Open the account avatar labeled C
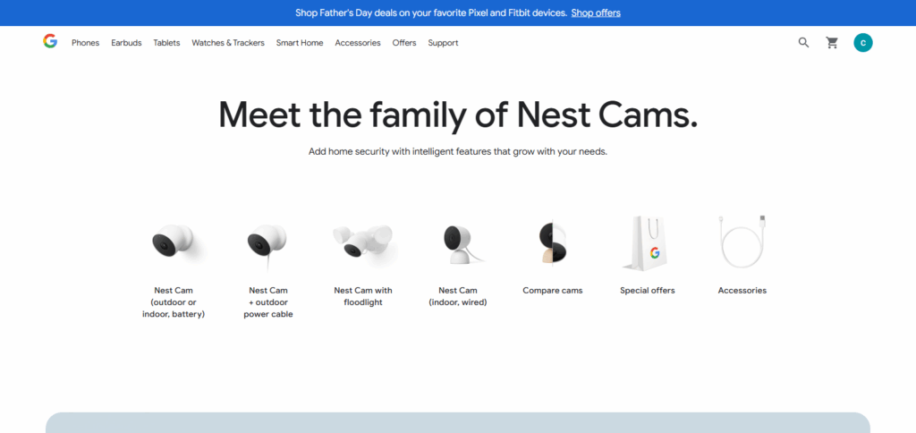The image size is (916, 433). tap(863, 43)
